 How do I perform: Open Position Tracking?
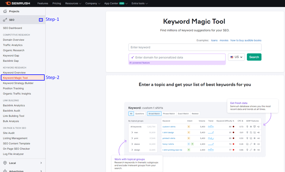(x=13, y=88)
